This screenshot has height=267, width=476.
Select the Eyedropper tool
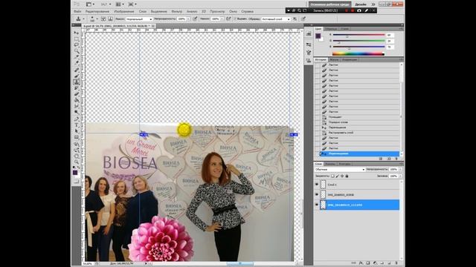76,63
